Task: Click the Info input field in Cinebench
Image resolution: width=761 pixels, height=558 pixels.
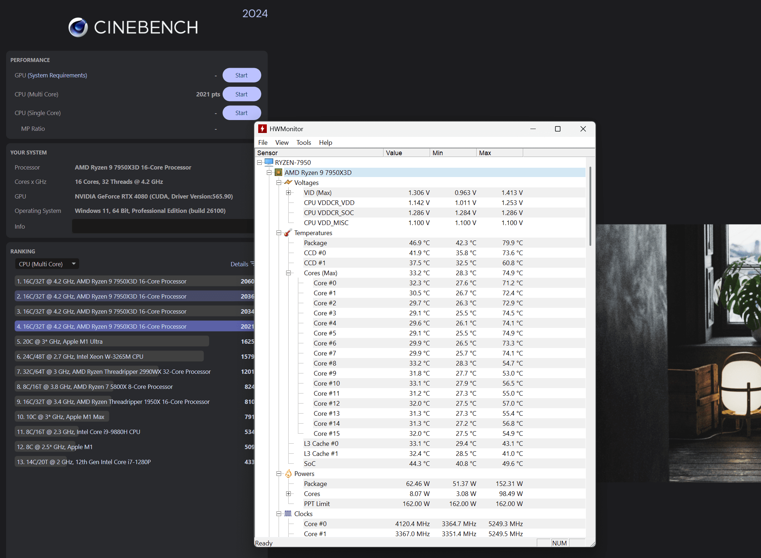Action: [x=163, y=226]
